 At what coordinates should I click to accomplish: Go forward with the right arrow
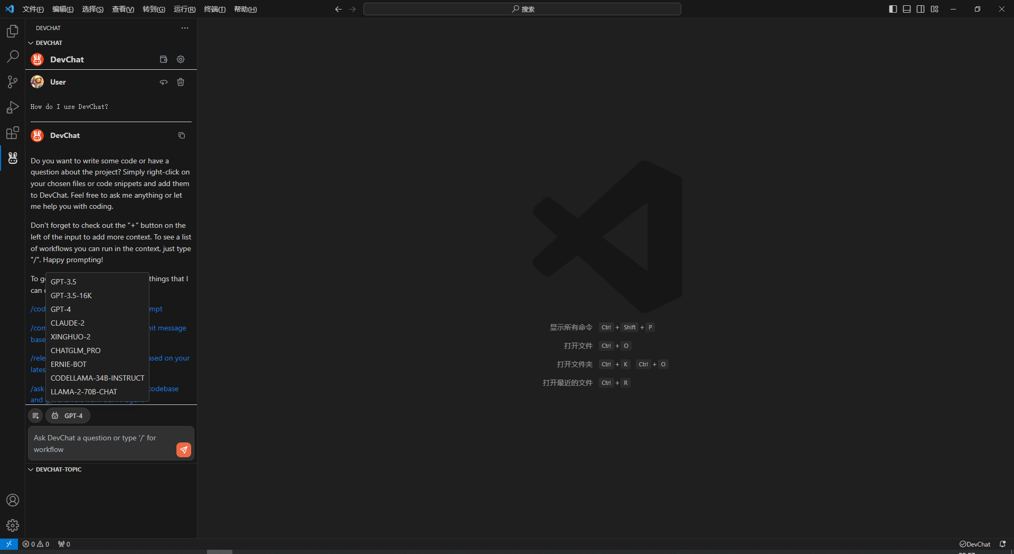coord(352,9)
